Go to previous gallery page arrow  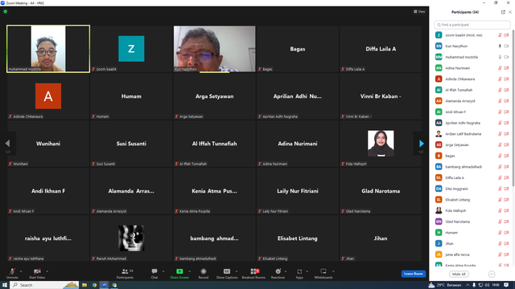tap(7, 143)
